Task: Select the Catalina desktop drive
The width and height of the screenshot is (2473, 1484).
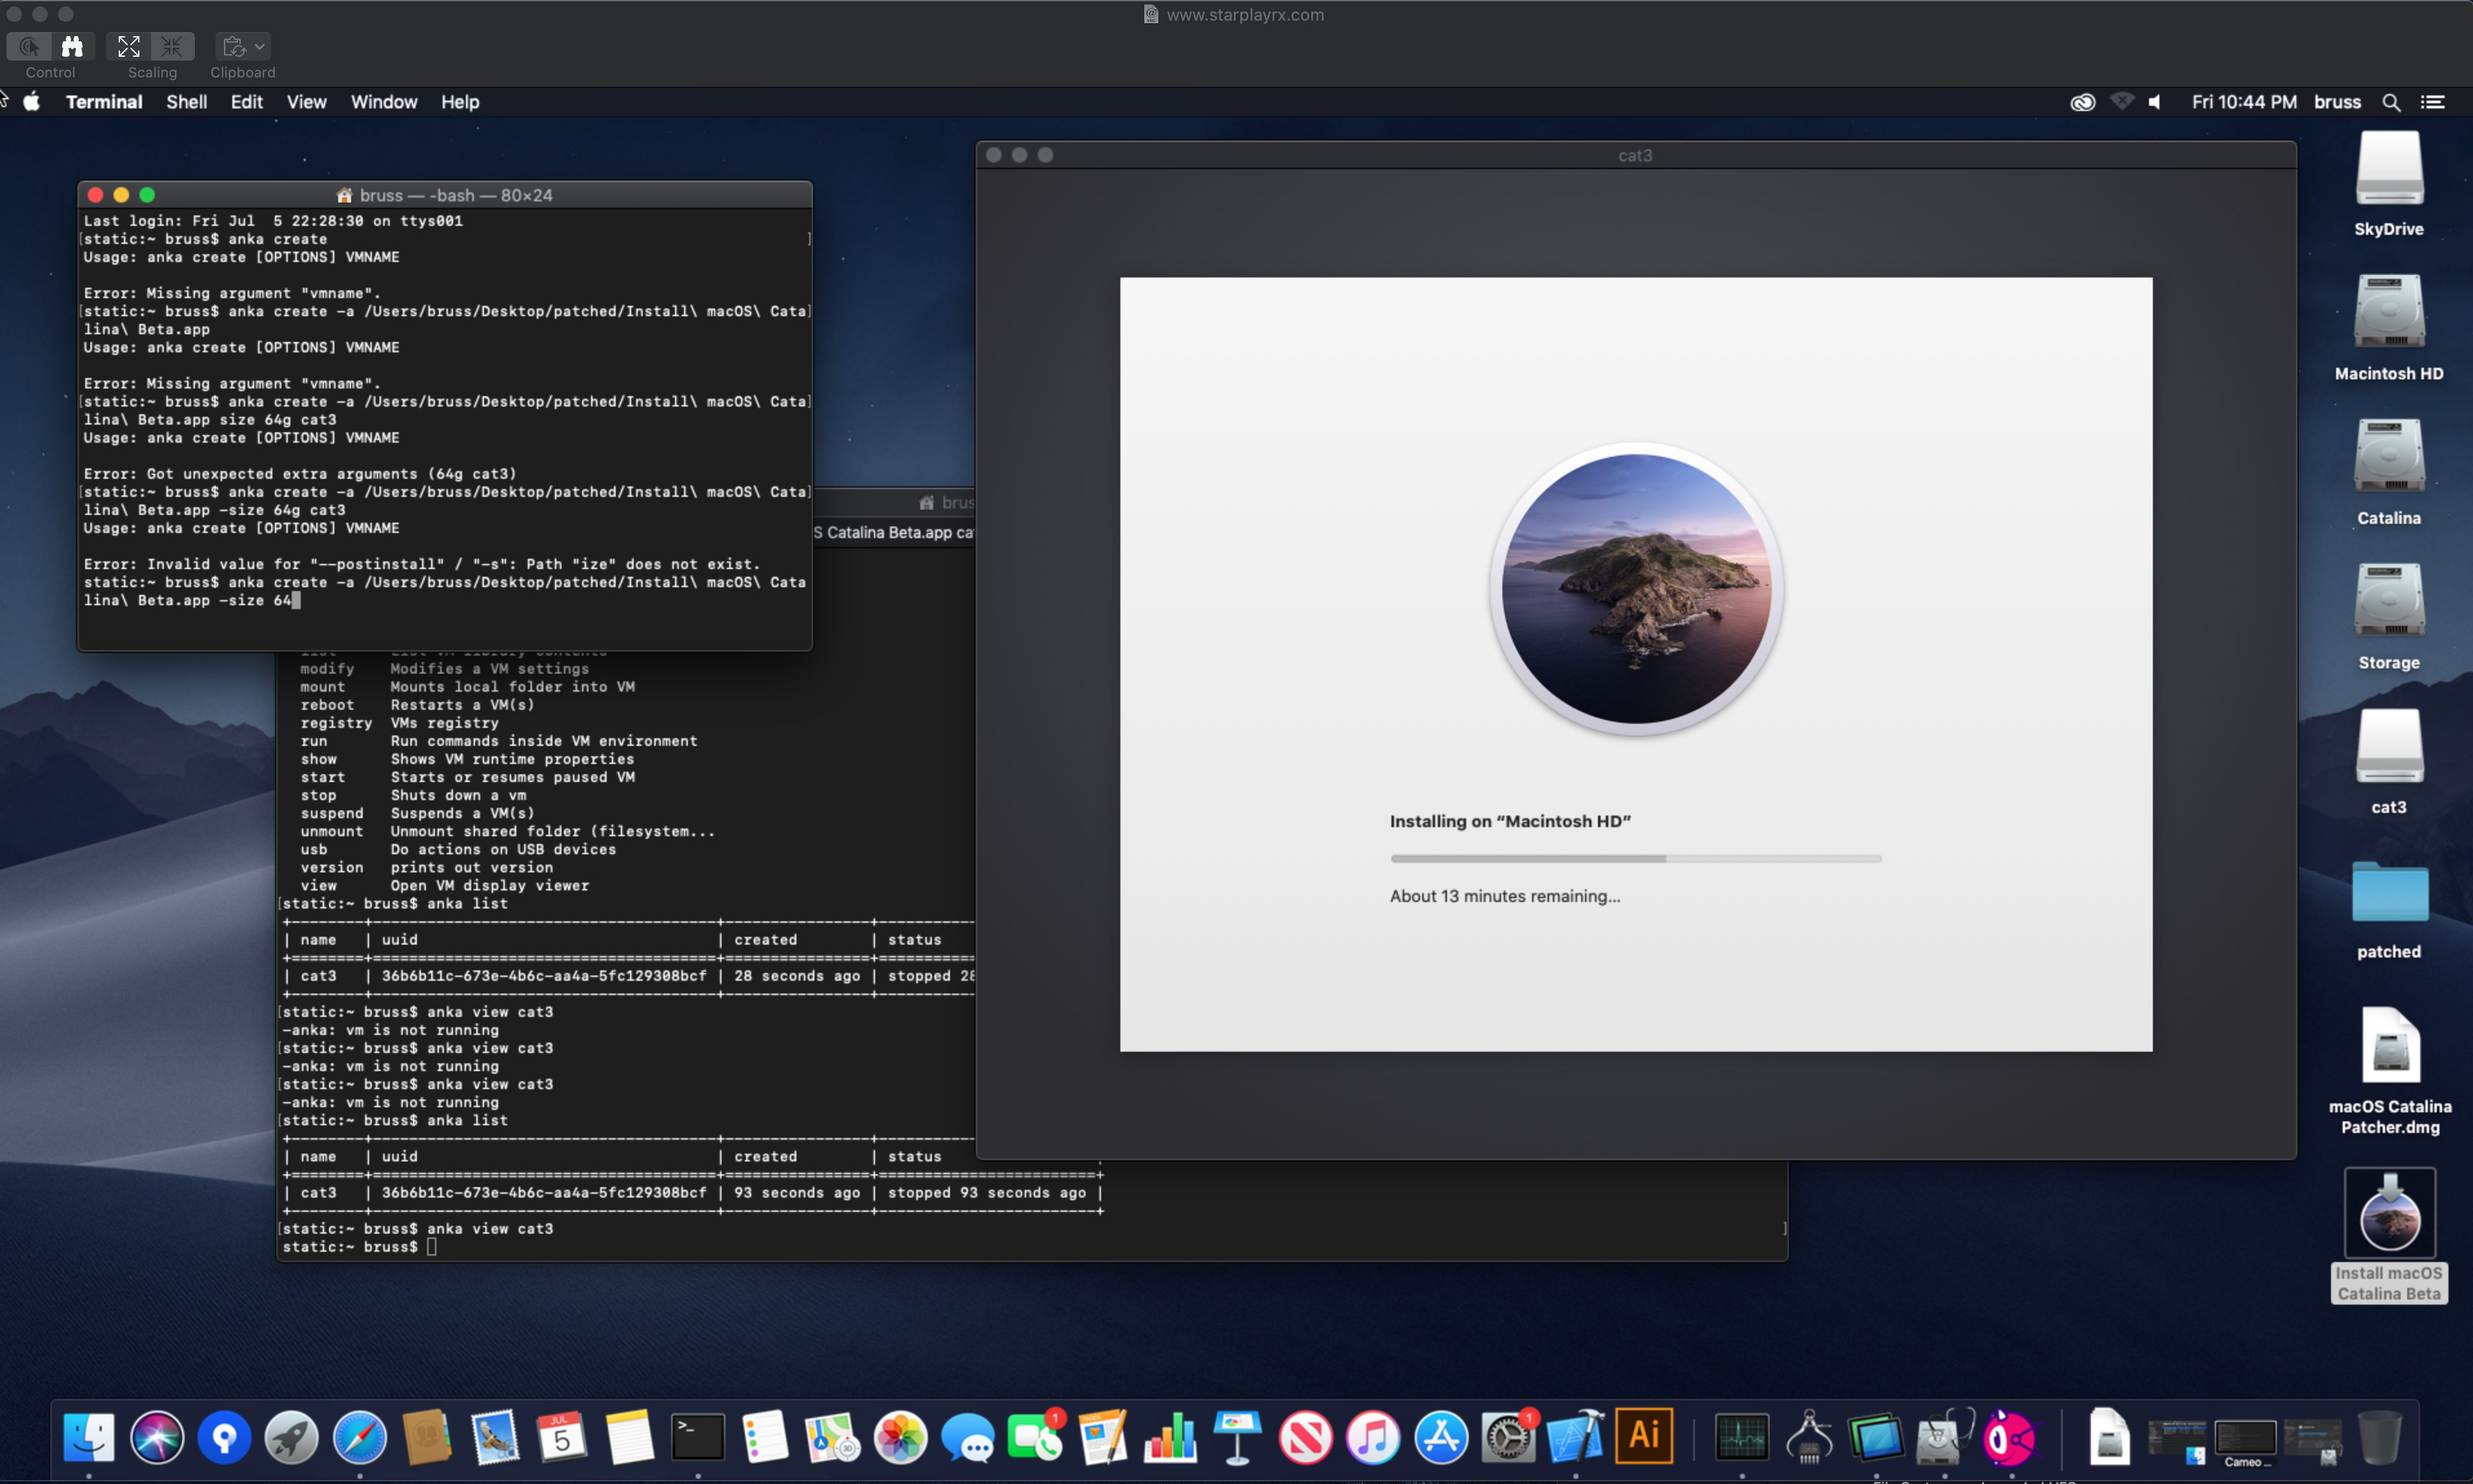Action: tap(2389, 473)
